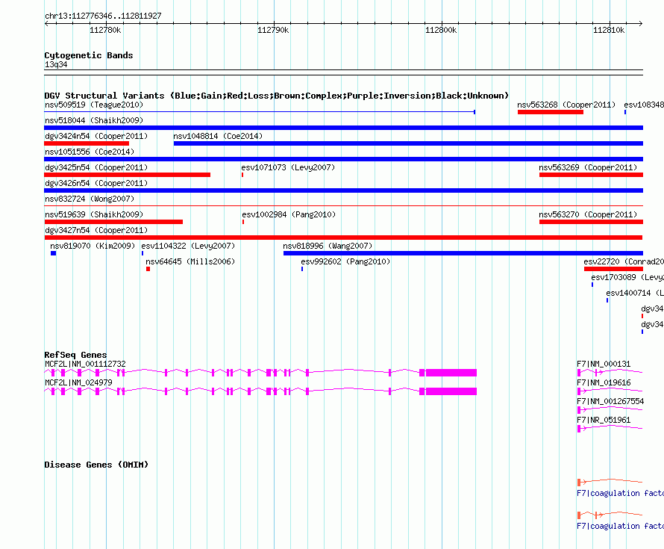This screenshot has height=549, width=664.
Task: Click the esv1071073 (Levy2007) variant label
Action: (288, 167)
